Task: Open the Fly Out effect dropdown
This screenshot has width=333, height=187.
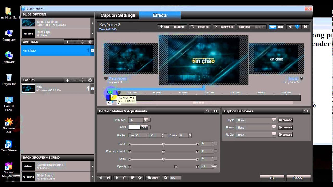Action: [274, 135]
